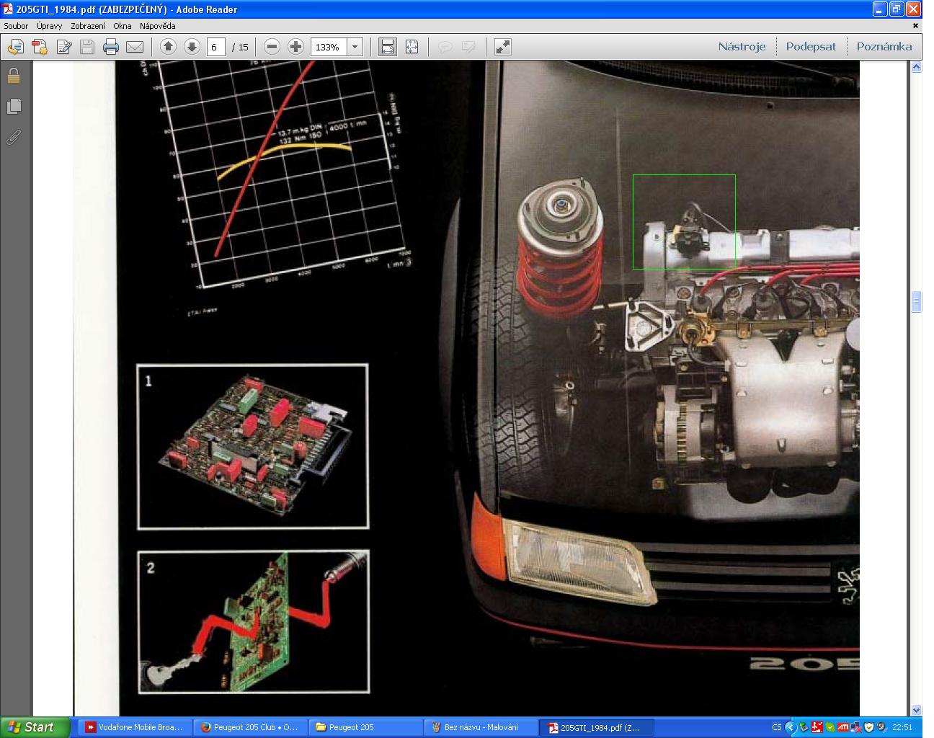Toggle read mode with the expand arrows icon
Screen dimensions: 934x738
click(502, 47)
